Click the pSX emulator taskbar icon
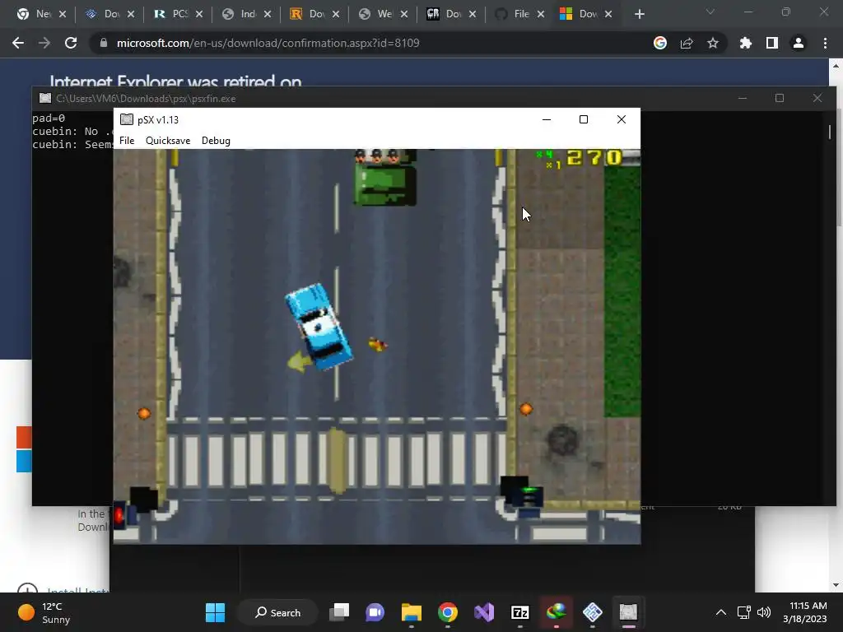The height and width of the screenshot is (632, 843). 628,612
